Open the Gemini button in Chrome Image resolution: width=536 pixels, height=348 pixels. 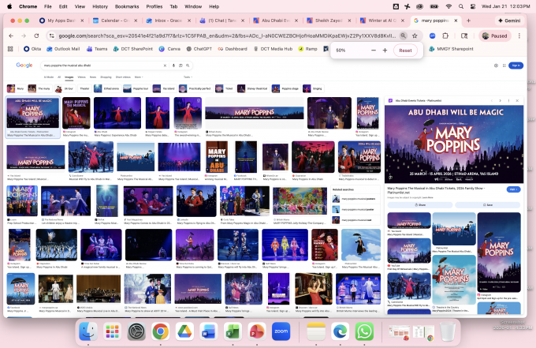512,20
